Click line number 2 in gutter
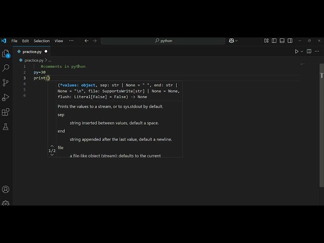 pos(24,72)
